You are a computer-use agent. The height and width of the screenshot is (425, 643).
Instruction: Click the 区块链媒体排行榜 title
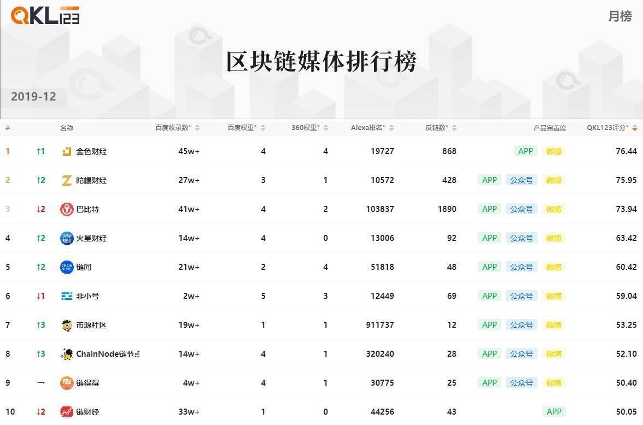tap(321, 62)
